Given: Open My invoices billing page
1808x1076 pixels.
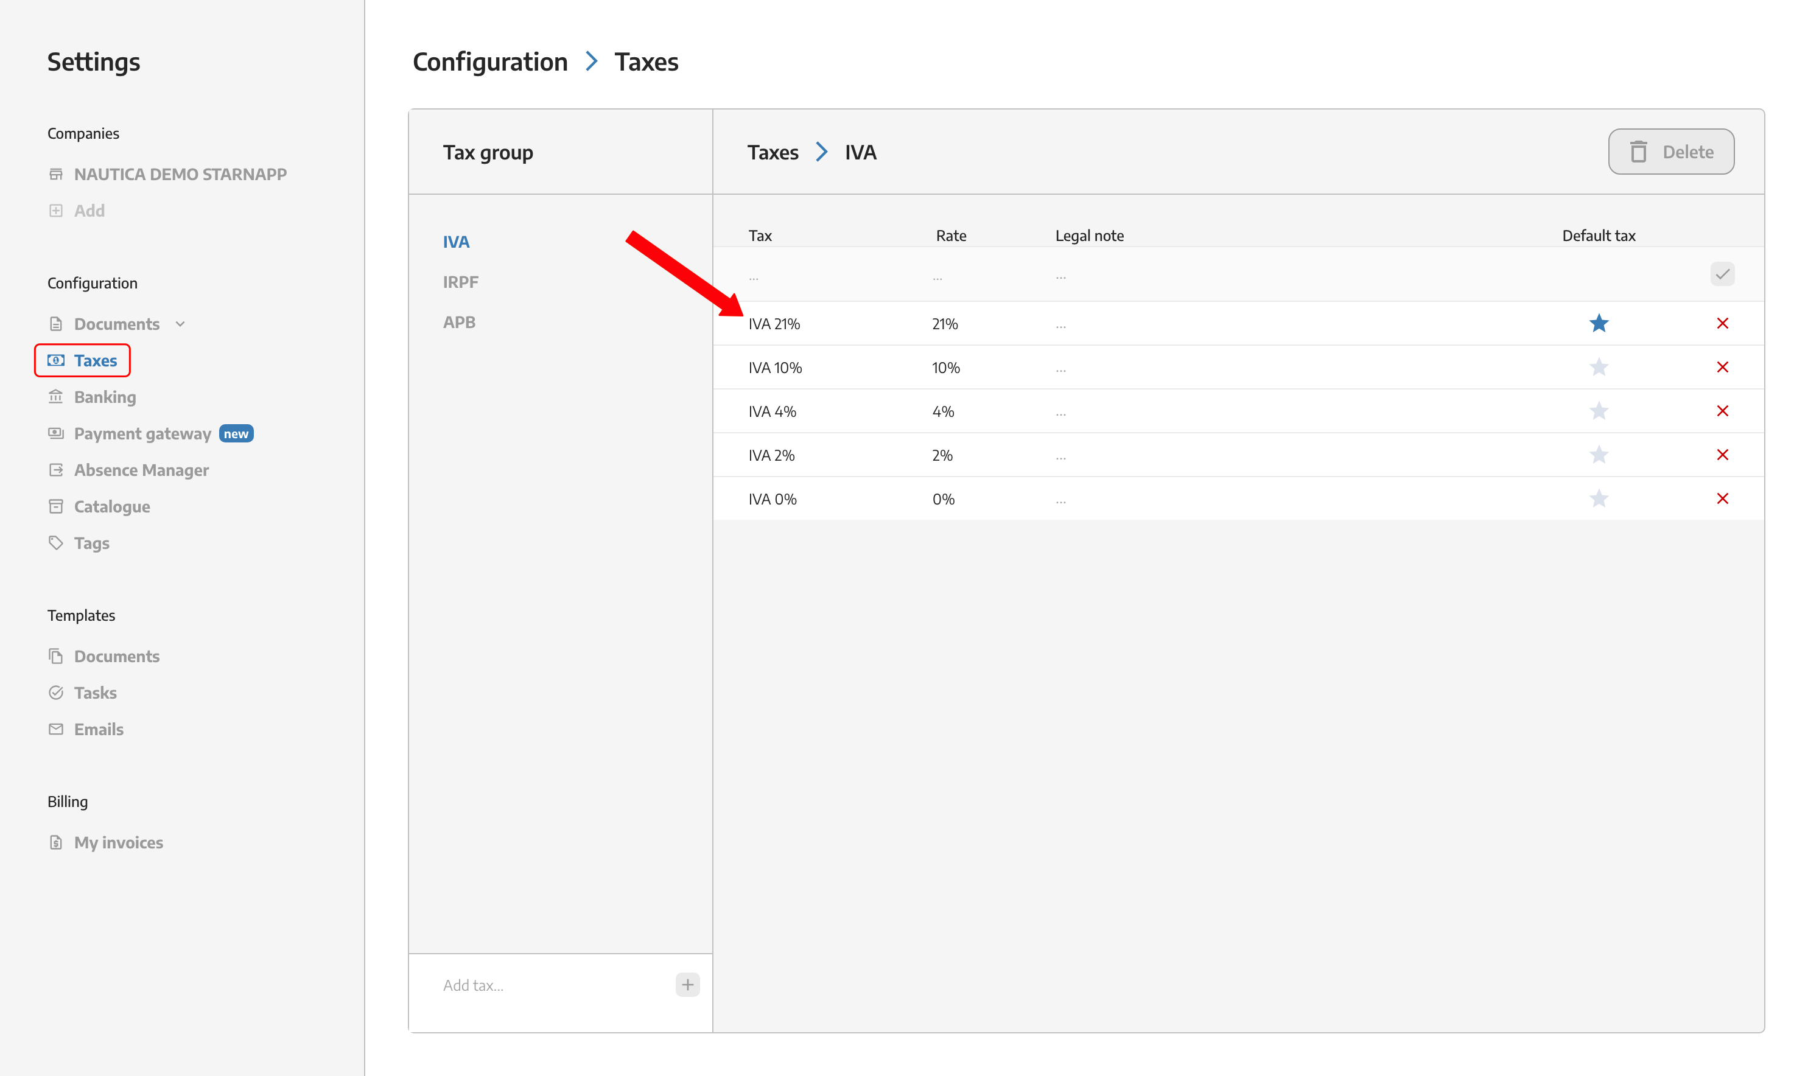Looking at the screenshot, I should [x=118, y=842].
